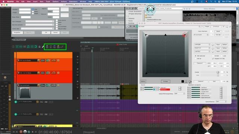This screenshot has width=239, height=134.
Task: Click the pencil tool in the toolbar
Action: click(x=43, y=47)
